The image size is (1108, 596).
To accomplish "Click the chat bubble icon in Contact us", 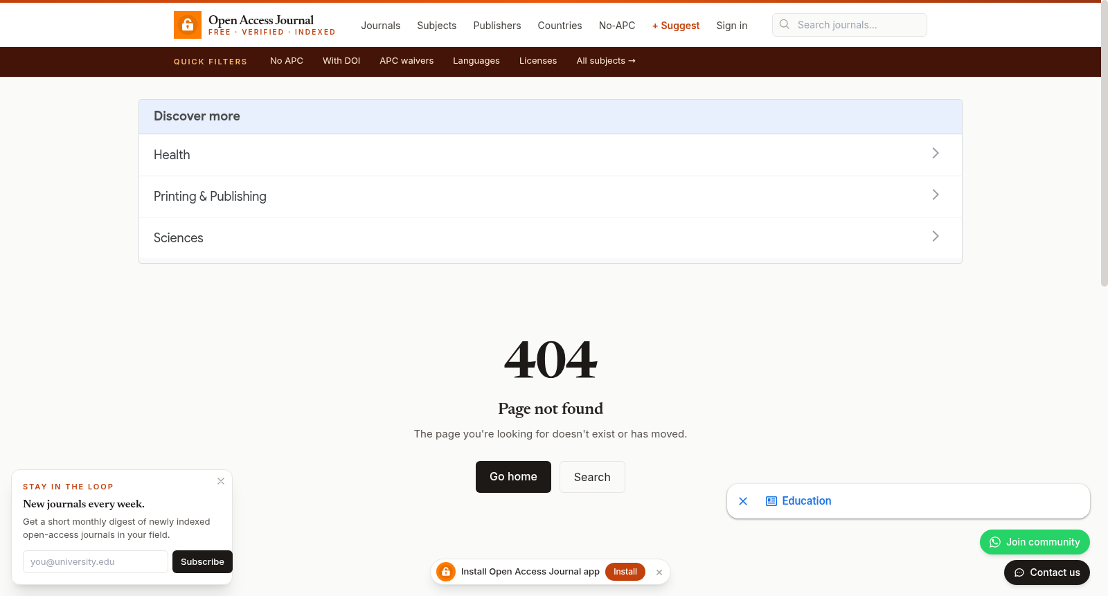I will (x=1019, y=572).
